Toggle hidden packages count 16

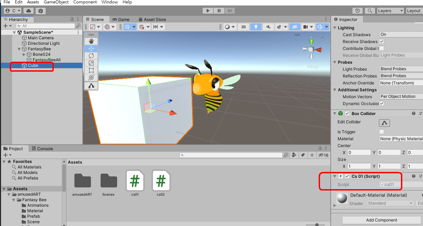point(323,155)
